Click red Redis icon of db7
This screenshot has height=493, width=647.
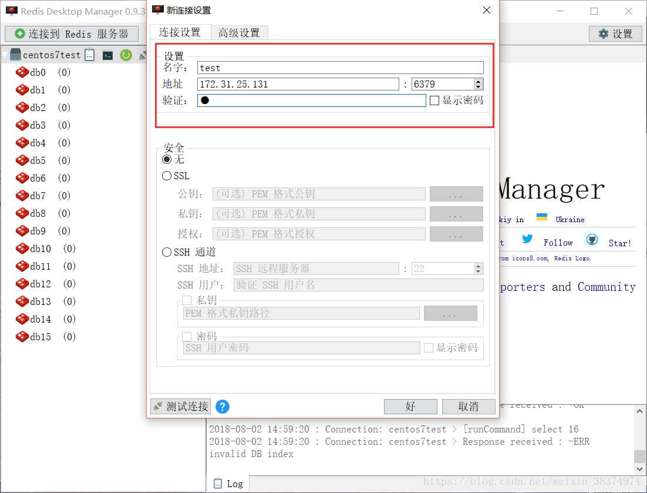point(22,196)
